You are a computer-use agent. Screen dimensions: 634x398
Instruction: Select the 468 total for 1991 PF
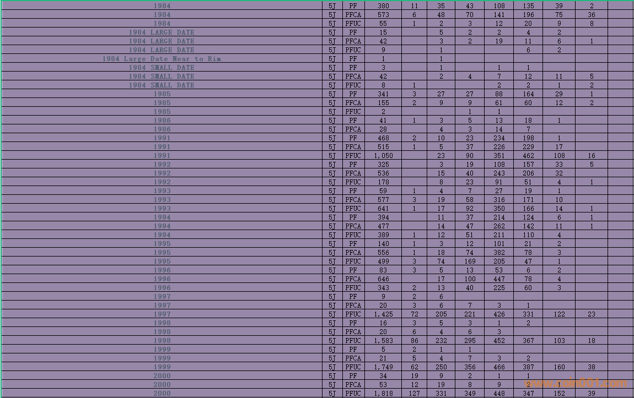[383, 138]
